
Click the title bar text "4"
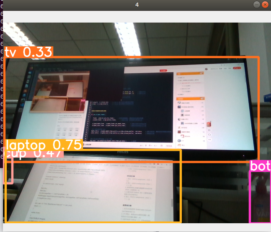coord(137,5)
